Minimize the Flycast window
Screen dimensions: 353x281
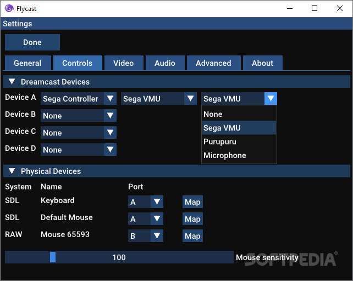tap(290, 9)
